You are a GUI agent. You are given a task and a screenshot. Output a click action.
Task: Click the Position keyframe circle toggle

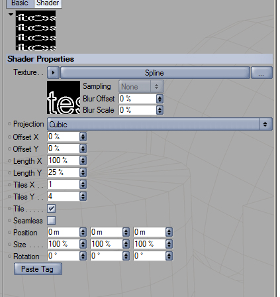point(9,233)
